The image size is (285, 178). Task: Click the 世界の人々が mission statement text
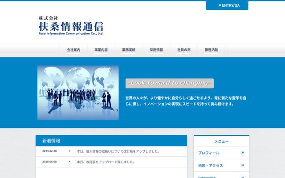point(186,101)
